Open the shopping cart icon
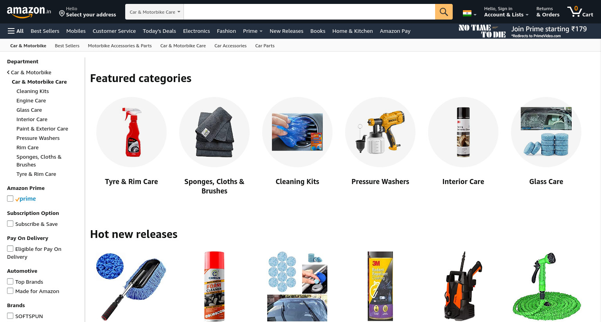This screenshot has width=601, height=322. pos(580,12)
